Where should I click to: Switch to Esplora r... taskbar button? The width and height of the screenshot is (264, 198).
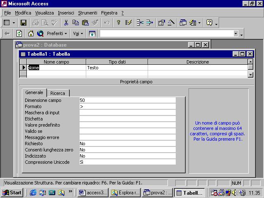[x=125, y=193]
